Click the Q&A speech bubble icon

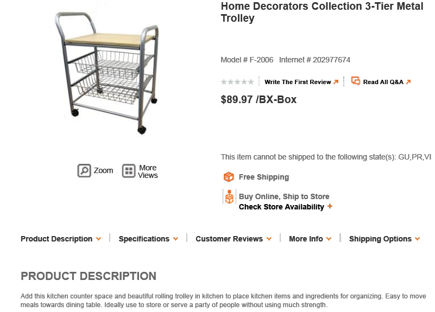[356, 81]
